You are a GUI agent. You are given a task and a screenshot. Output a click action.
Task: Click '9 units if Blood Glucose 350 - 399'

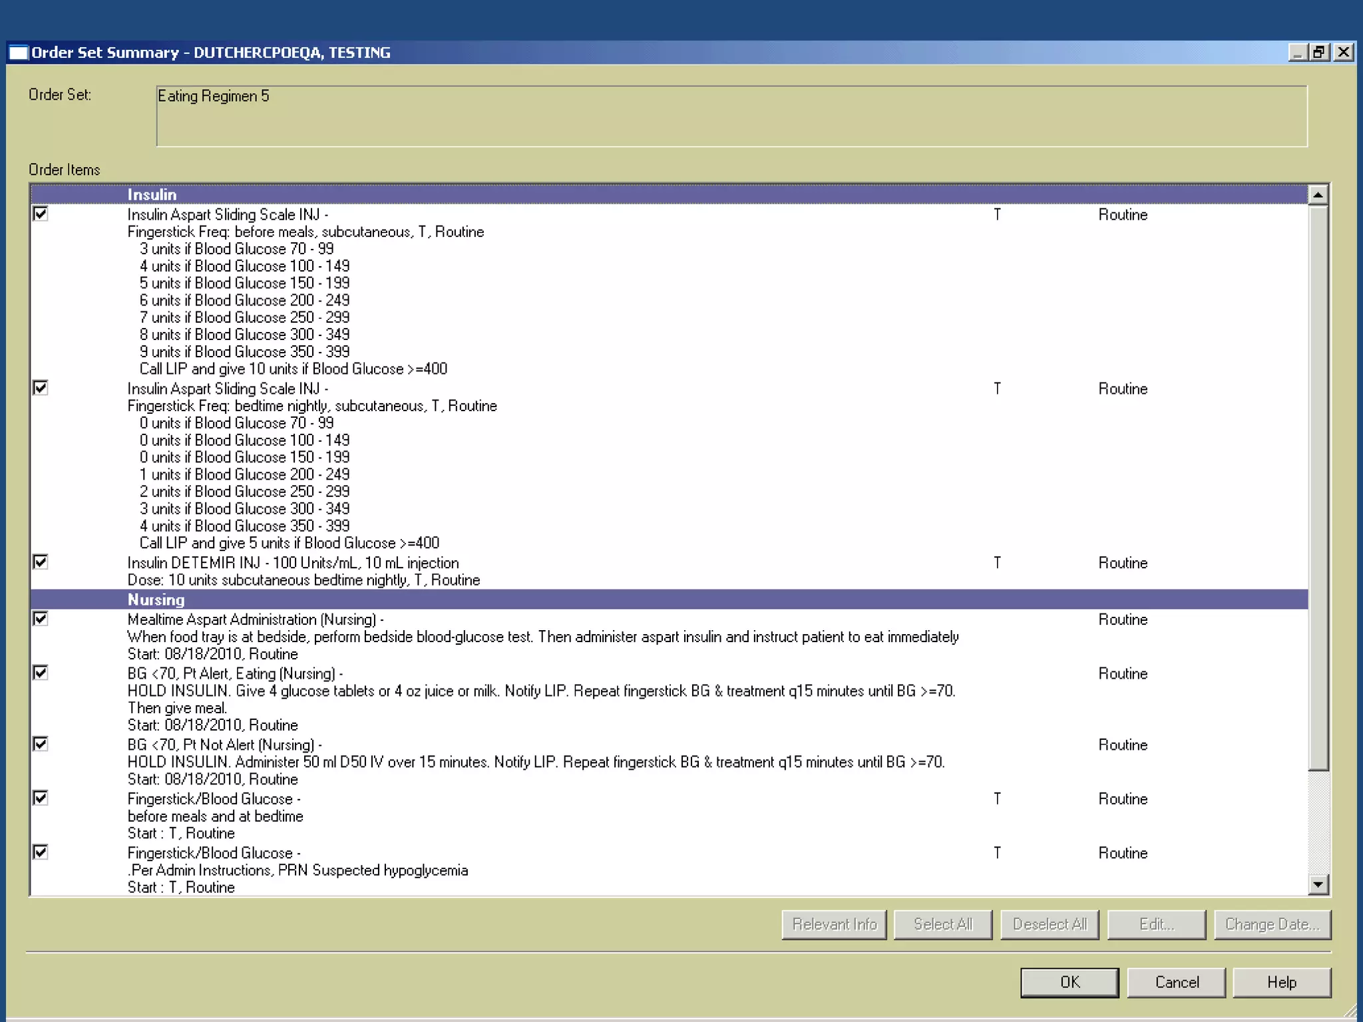(x=244, y=352)
